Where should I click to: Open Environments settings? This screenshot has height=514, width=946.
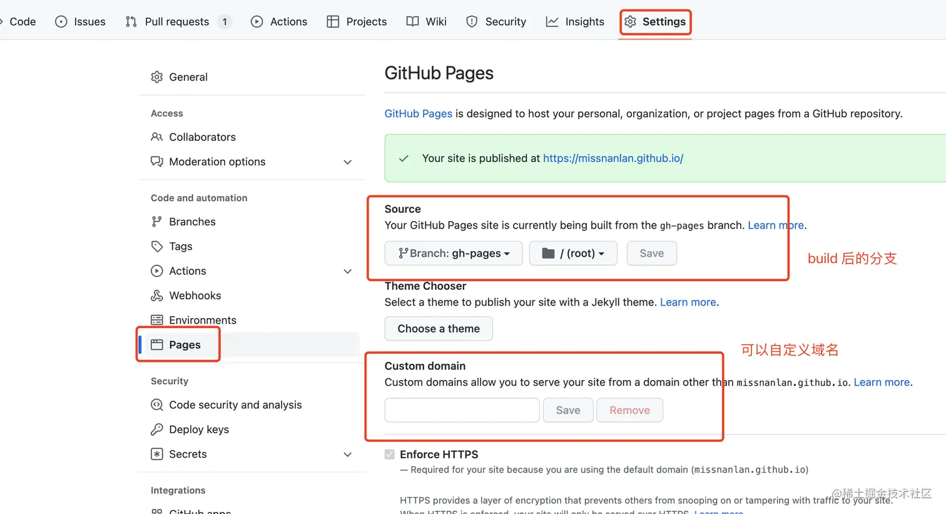[203, 320]
